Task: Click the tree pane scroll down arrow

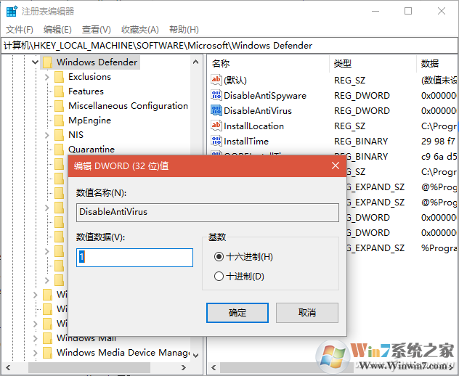Action: tap(196, 355)
